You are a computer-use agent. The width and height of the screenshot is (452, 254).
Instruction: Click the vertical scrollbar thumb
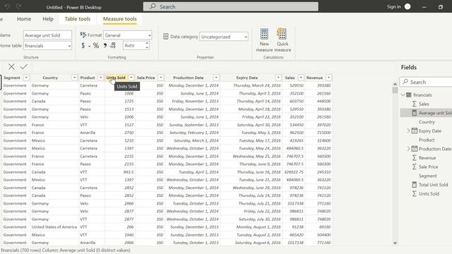coord(395,90)
